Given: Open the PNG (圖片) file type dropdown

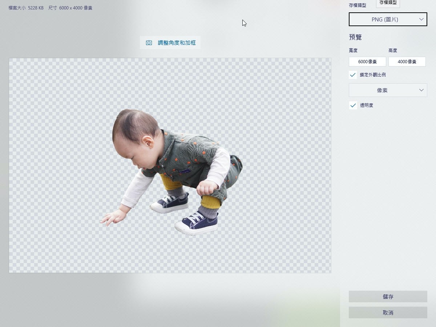Looking at the screenshot, I should click(x=388, y=19).
